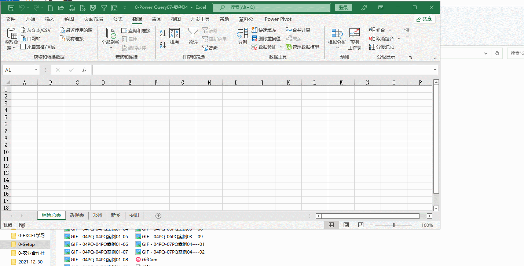Screen dimensions: 524x266
Task: Open the customize quick access toolbar dropdown
Action: [125, 8]
